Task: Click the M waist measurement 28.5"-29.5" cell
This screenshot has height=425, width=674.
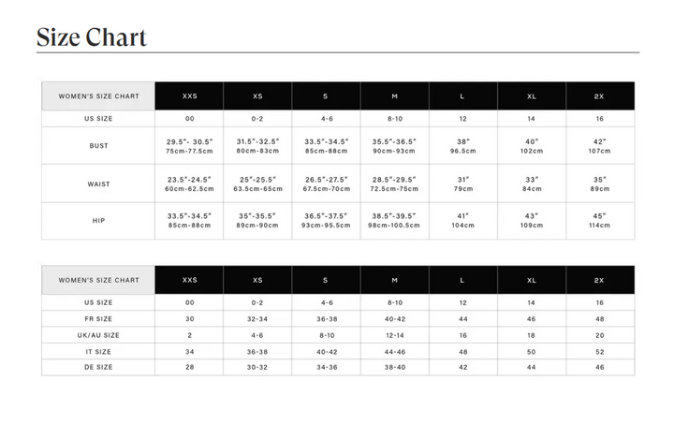Action: (394, 183)
